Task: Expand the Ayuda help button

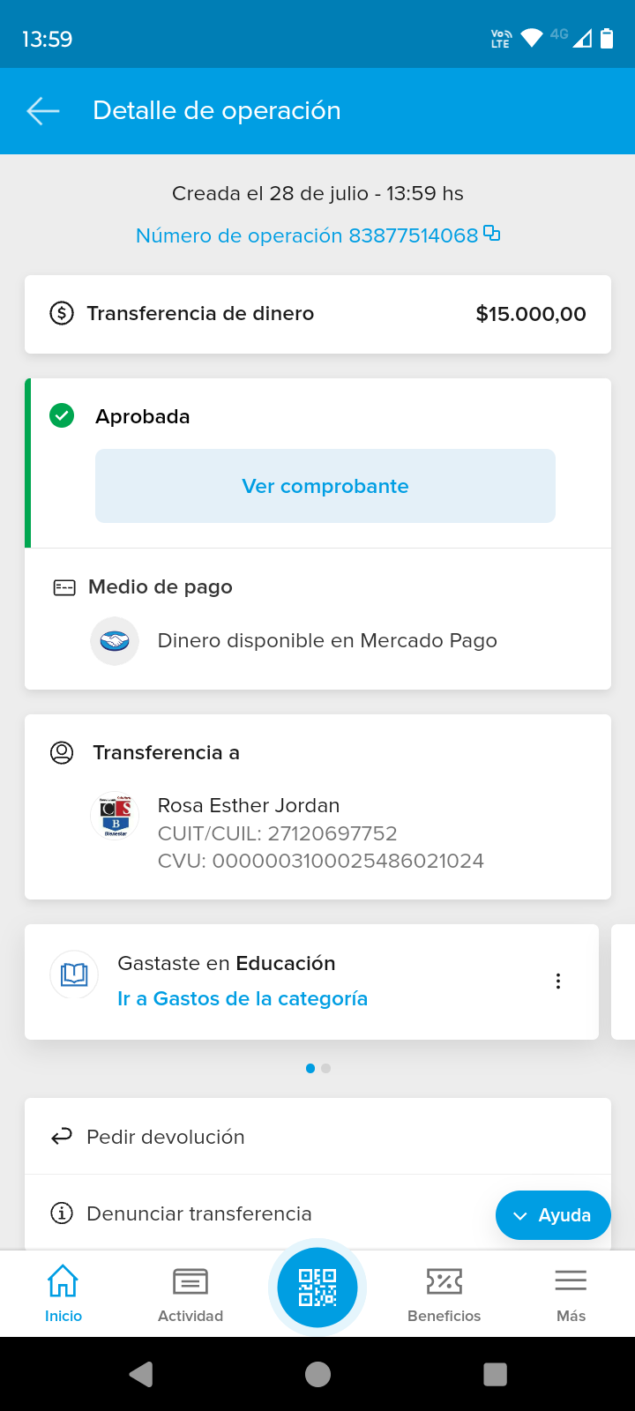Action: pos(553,1215)
